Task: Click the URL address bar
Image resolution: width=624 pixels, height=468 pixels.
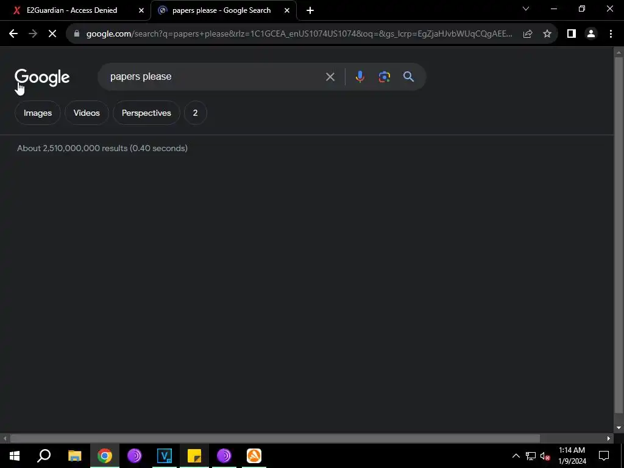Action: 299,34
